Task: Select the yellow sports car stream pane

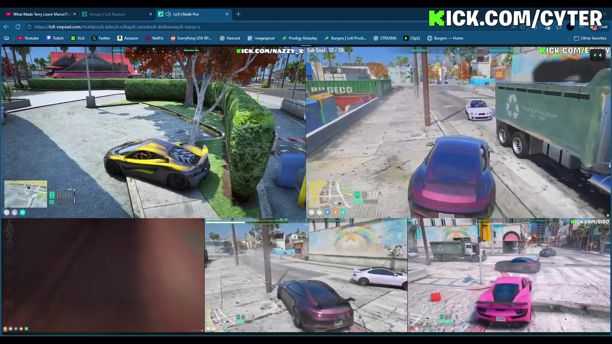Action: tap(153, 132)
